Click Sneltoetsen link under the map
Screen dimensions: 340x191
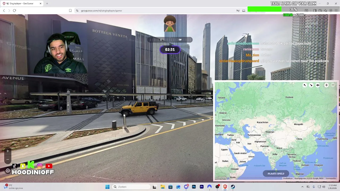288,179
